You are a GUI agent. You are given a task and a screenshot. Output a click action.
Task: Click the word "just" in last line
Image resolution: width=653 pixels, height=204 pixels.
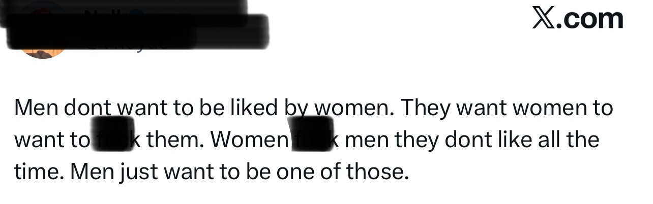pos(138,172)
